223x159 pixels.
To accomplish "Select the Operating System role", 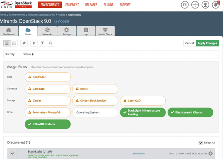I will 95,112.
